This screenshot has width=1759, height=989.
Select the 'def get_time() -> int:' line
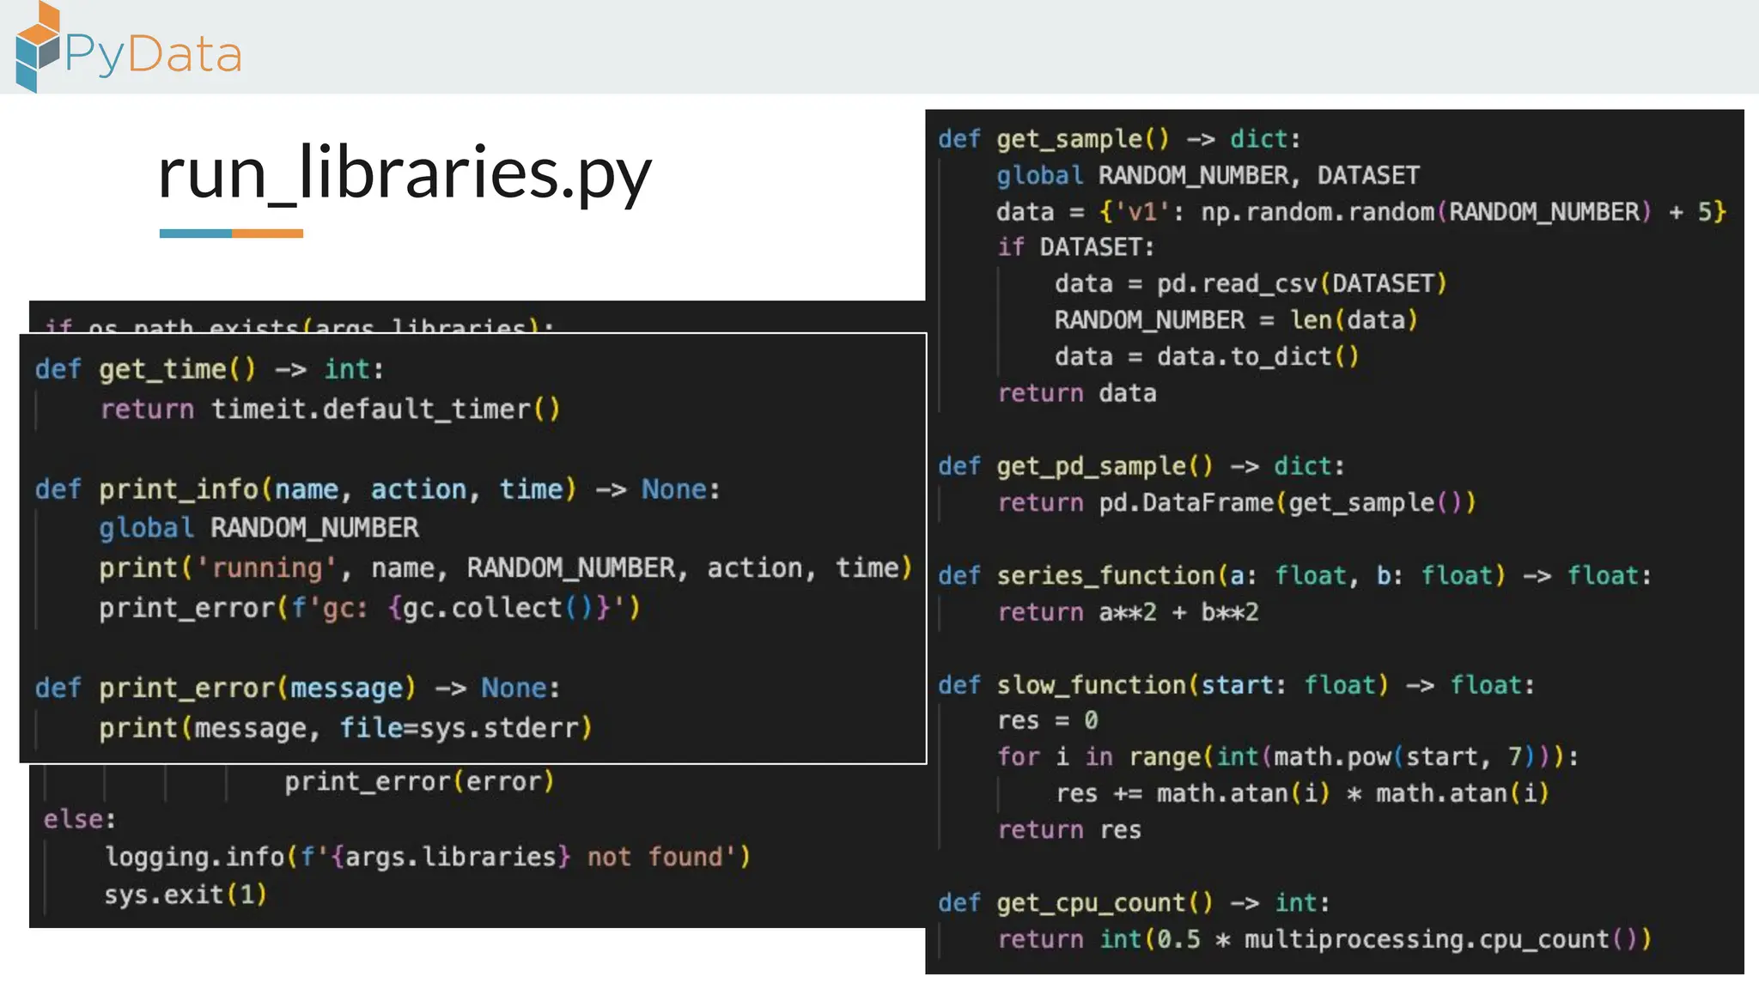210,369
